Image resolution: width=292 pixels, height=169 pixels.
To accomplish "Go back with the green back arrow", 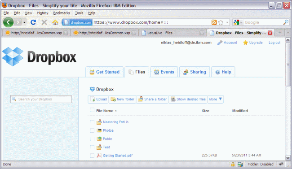I will [8, 22].
